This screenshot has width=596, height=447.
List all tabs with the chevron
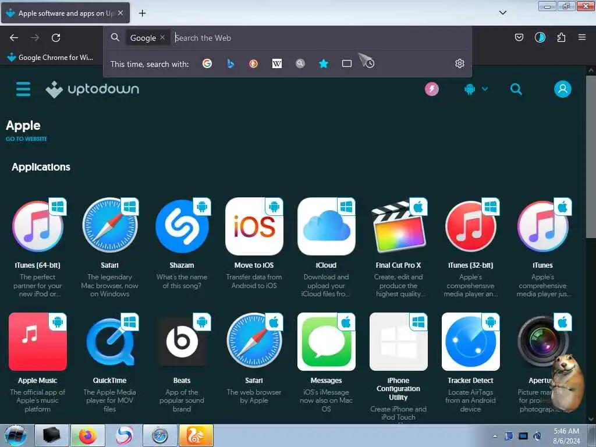click(503, 13)
